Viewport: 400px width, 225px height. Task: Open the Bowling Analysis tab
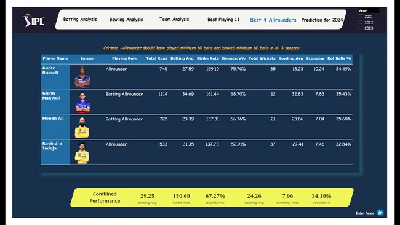(126, 20)
